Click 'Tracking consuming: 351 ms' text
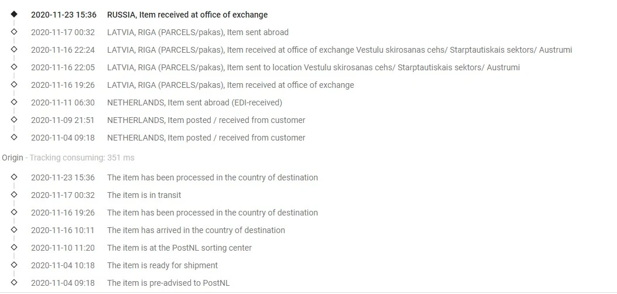The height and width of the screenshot is (294, 617). pyautogui.click(x=82, y=158)
